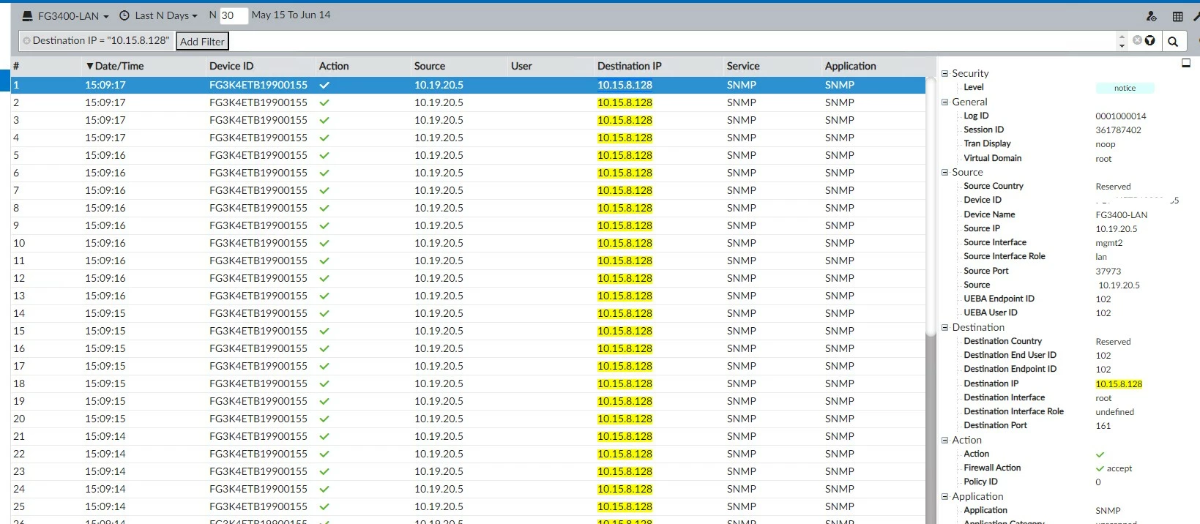Open the FG3400-LAN device dropdown
Viewport: 1200px width, 524px height.
click(x=66, y=15)
